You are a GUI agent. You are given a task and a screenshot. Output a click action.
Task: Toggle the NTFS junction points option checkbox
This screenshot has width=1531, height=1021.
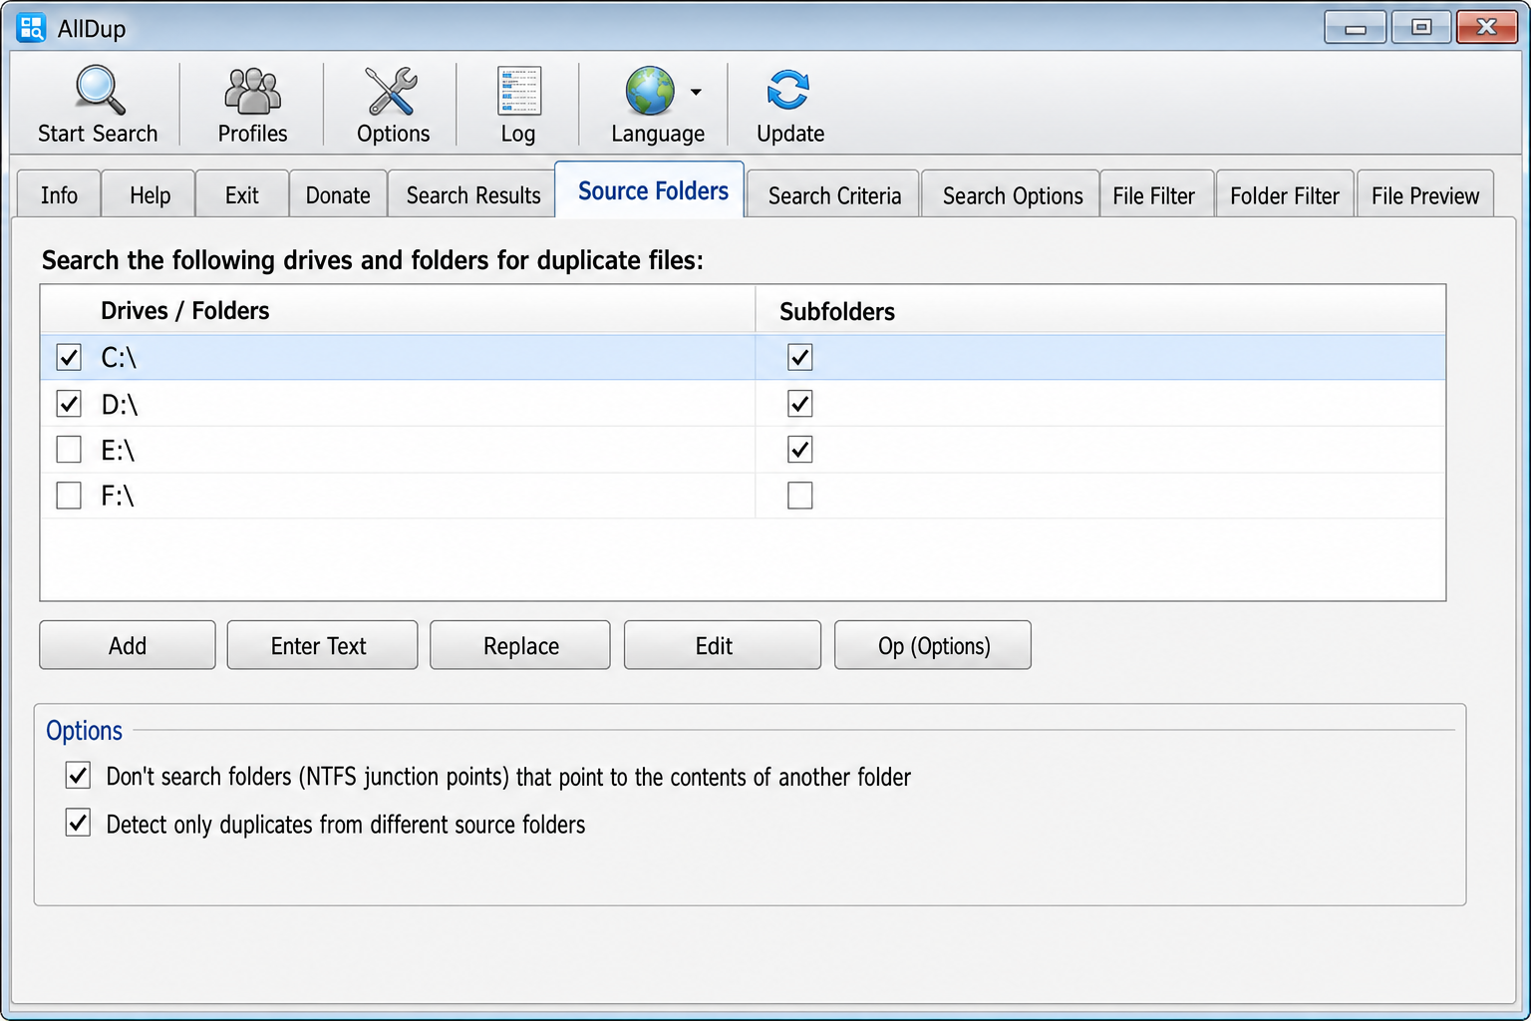pos(78,776)
